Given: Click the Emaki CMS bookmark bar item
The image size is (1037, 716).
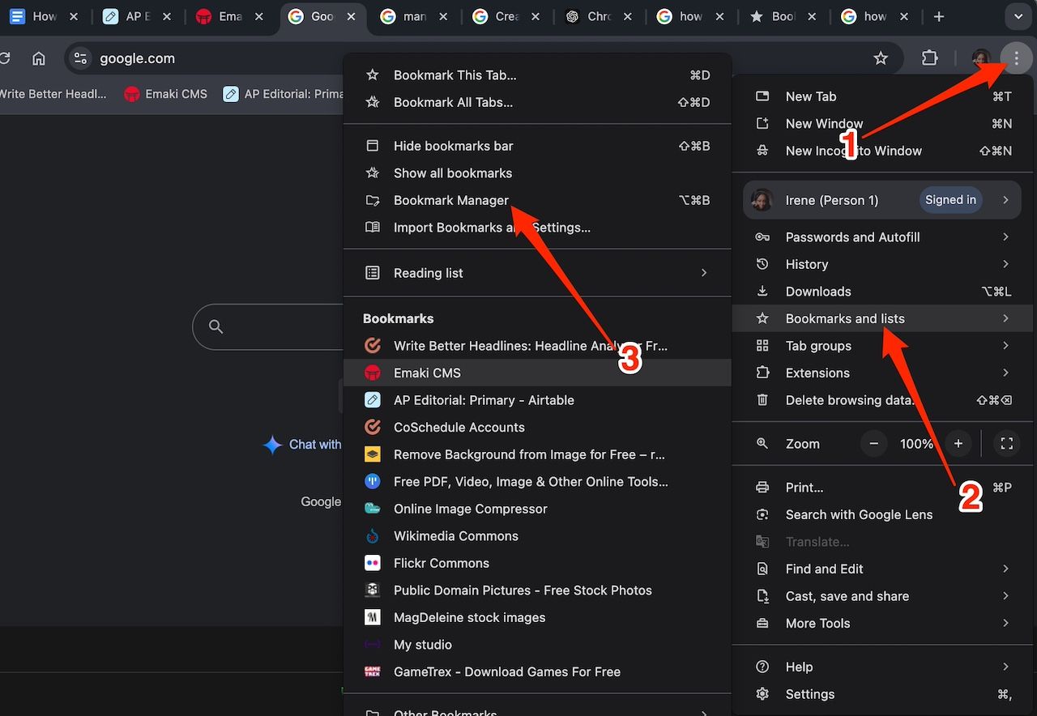Looking at the screenshot, I should click(165, 94).
